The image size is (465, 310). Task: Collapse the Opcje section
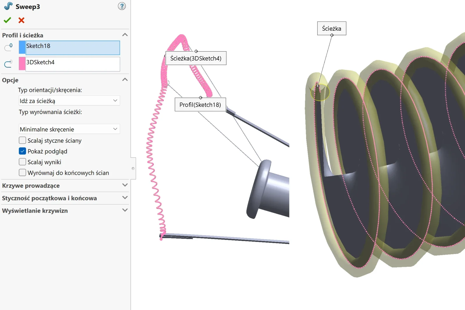point(125,79)
